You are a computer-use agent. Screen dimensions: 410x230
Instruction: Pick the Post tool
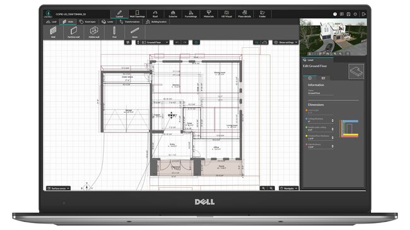pyautogui.click(x=114, y=32)
